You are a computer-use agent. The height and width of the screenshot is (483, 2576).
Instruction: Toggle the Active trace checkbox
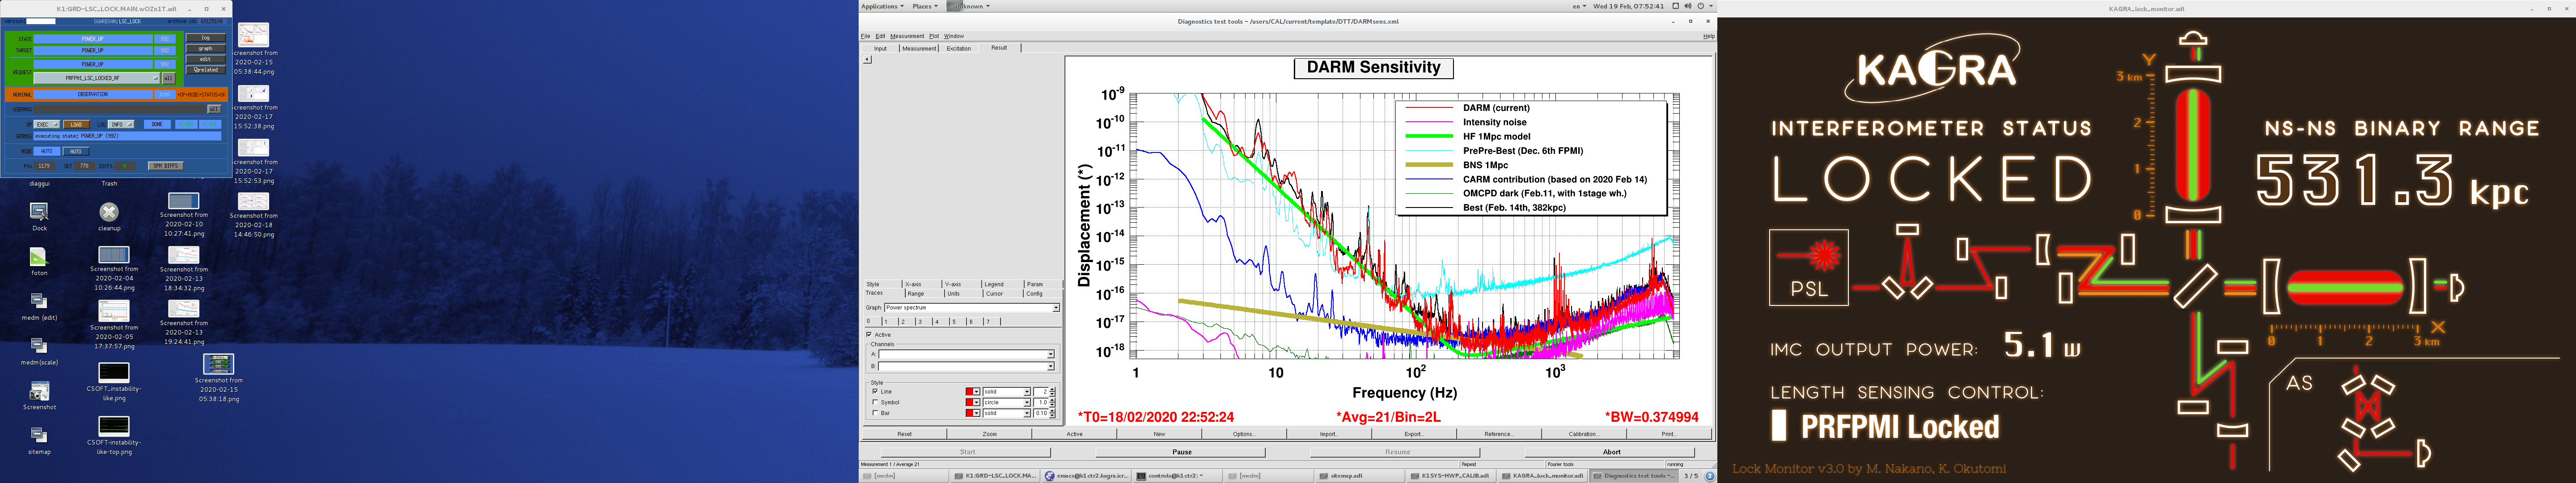tap(870, 335)
